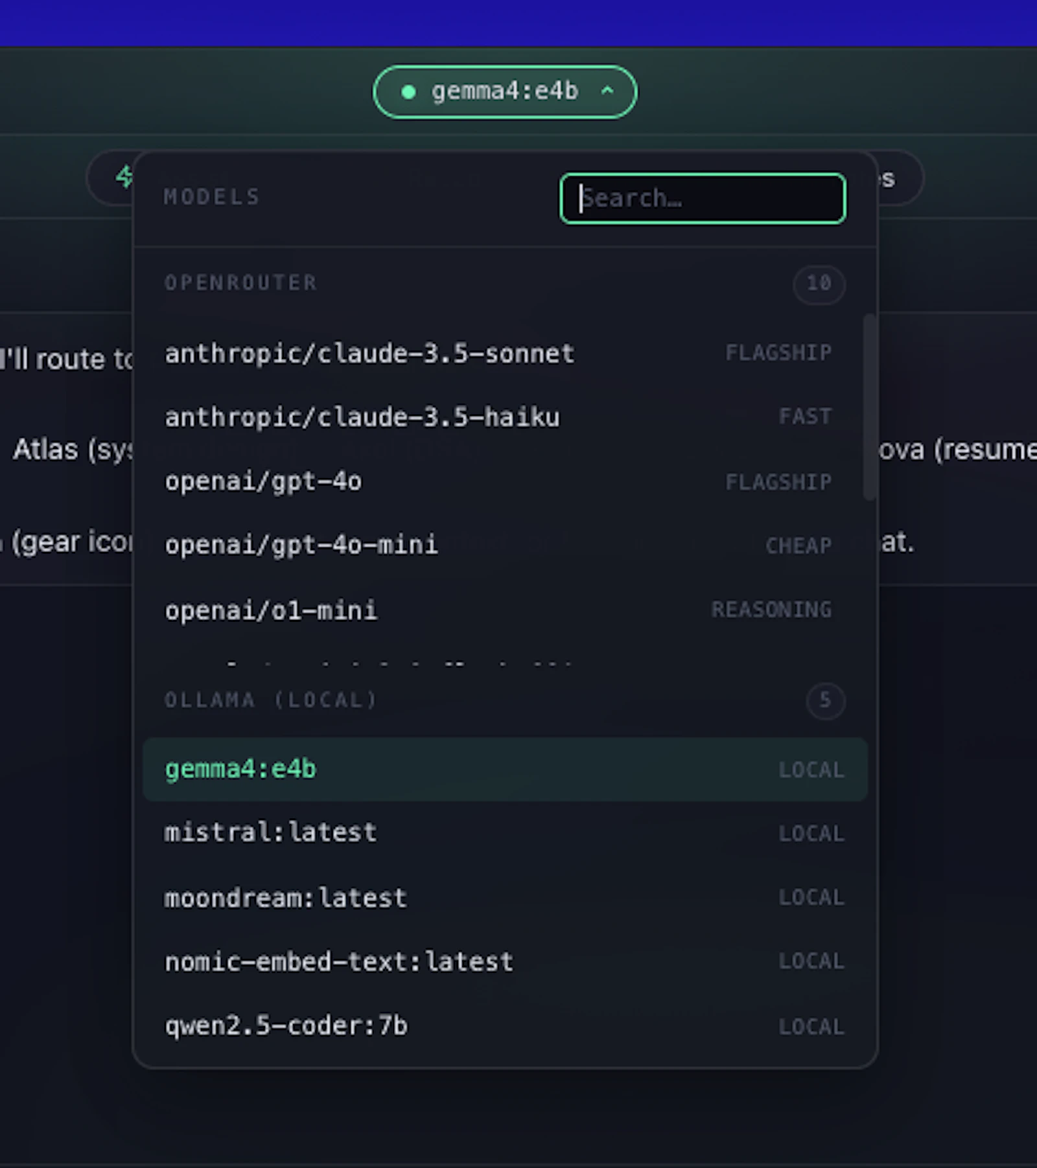Select the highlighted gemma4:e4b local model
Screen dimensions: 1037x1168
[505, 769]
